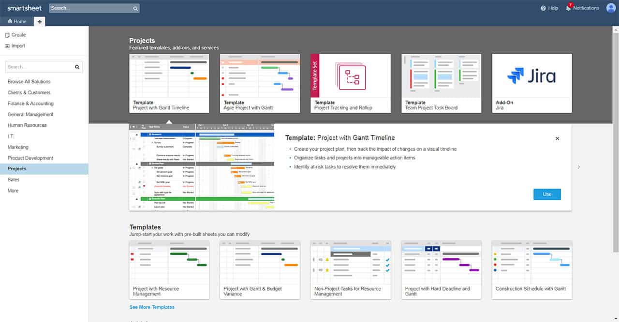Screen dimensions: 619x322
Task: Expand the More category in sidebar
Action: [13, 190]
